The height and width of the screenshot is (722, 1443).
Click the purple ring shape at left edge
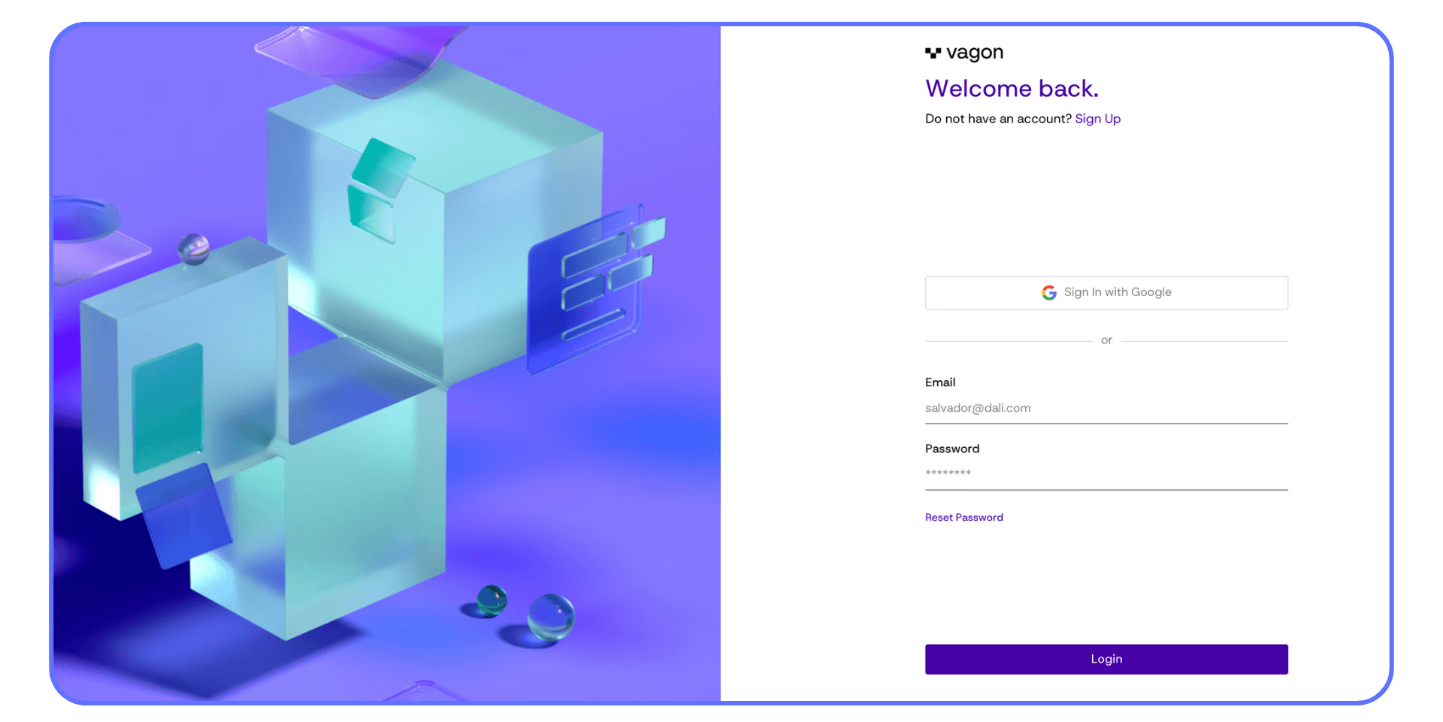click(x=84, y=219)
